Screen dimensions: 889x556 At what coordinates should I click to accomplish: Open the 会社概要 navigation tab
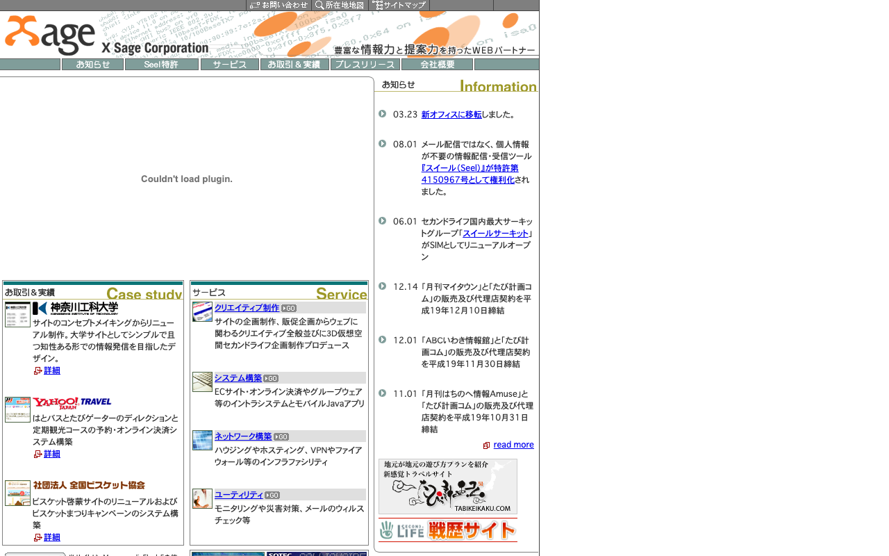pyautogui.click(x=437, y=65)
